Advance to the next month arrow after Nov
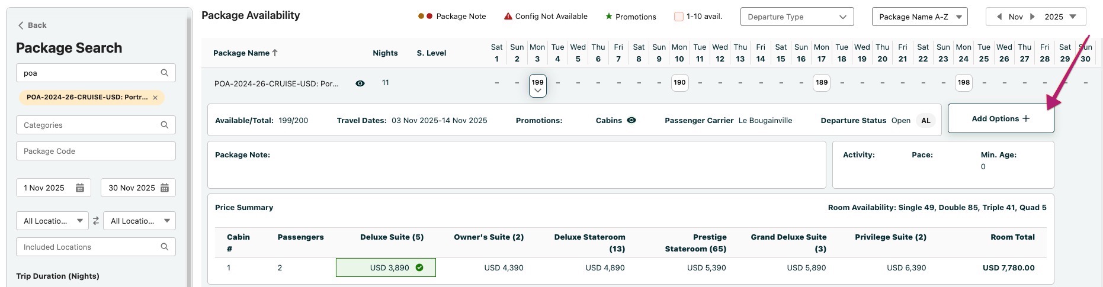The width and height of the screenshot is (1103, 287). (x=1033, y=17)
